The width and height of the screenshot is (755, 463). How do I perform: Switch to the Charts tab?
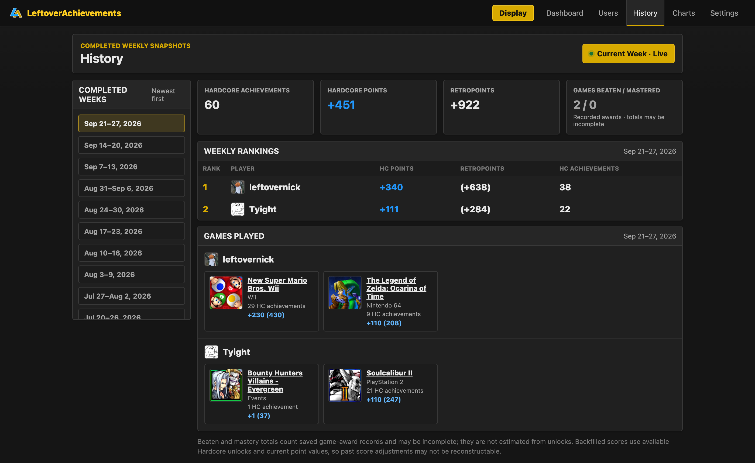point(684,13)
